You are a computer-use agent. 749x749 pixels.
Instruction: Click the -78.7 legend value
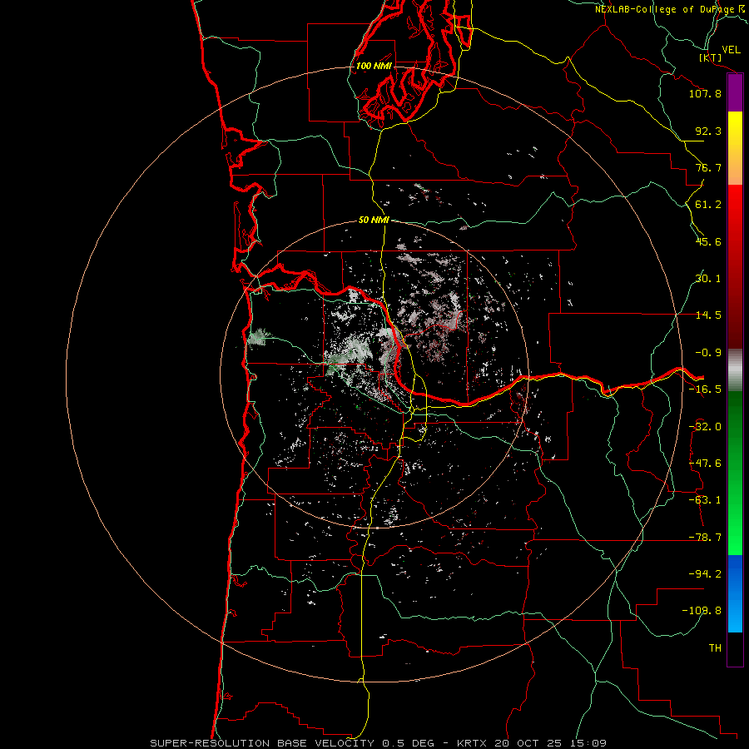705,538
